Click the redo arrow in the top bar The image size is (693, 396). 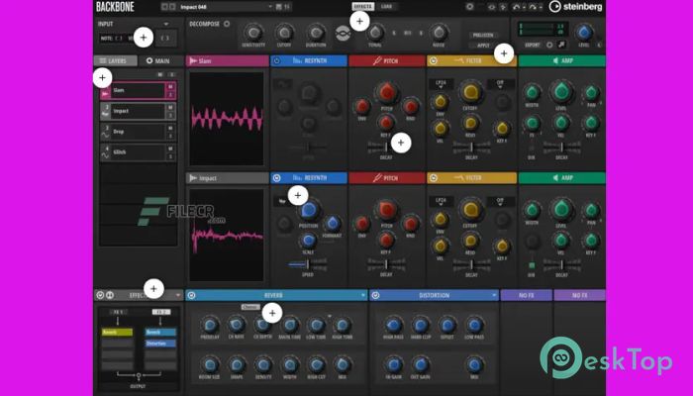[533, 7]
